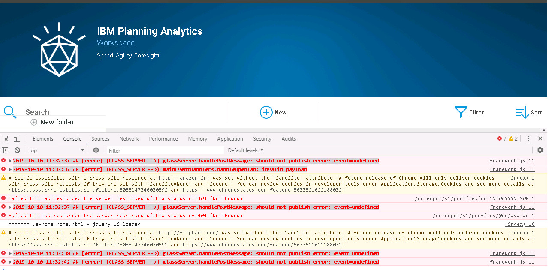548x270 pixels.
Task: Expand the first 11:32:37 AM handlePostMessage error
Action: tap(10, 161)
